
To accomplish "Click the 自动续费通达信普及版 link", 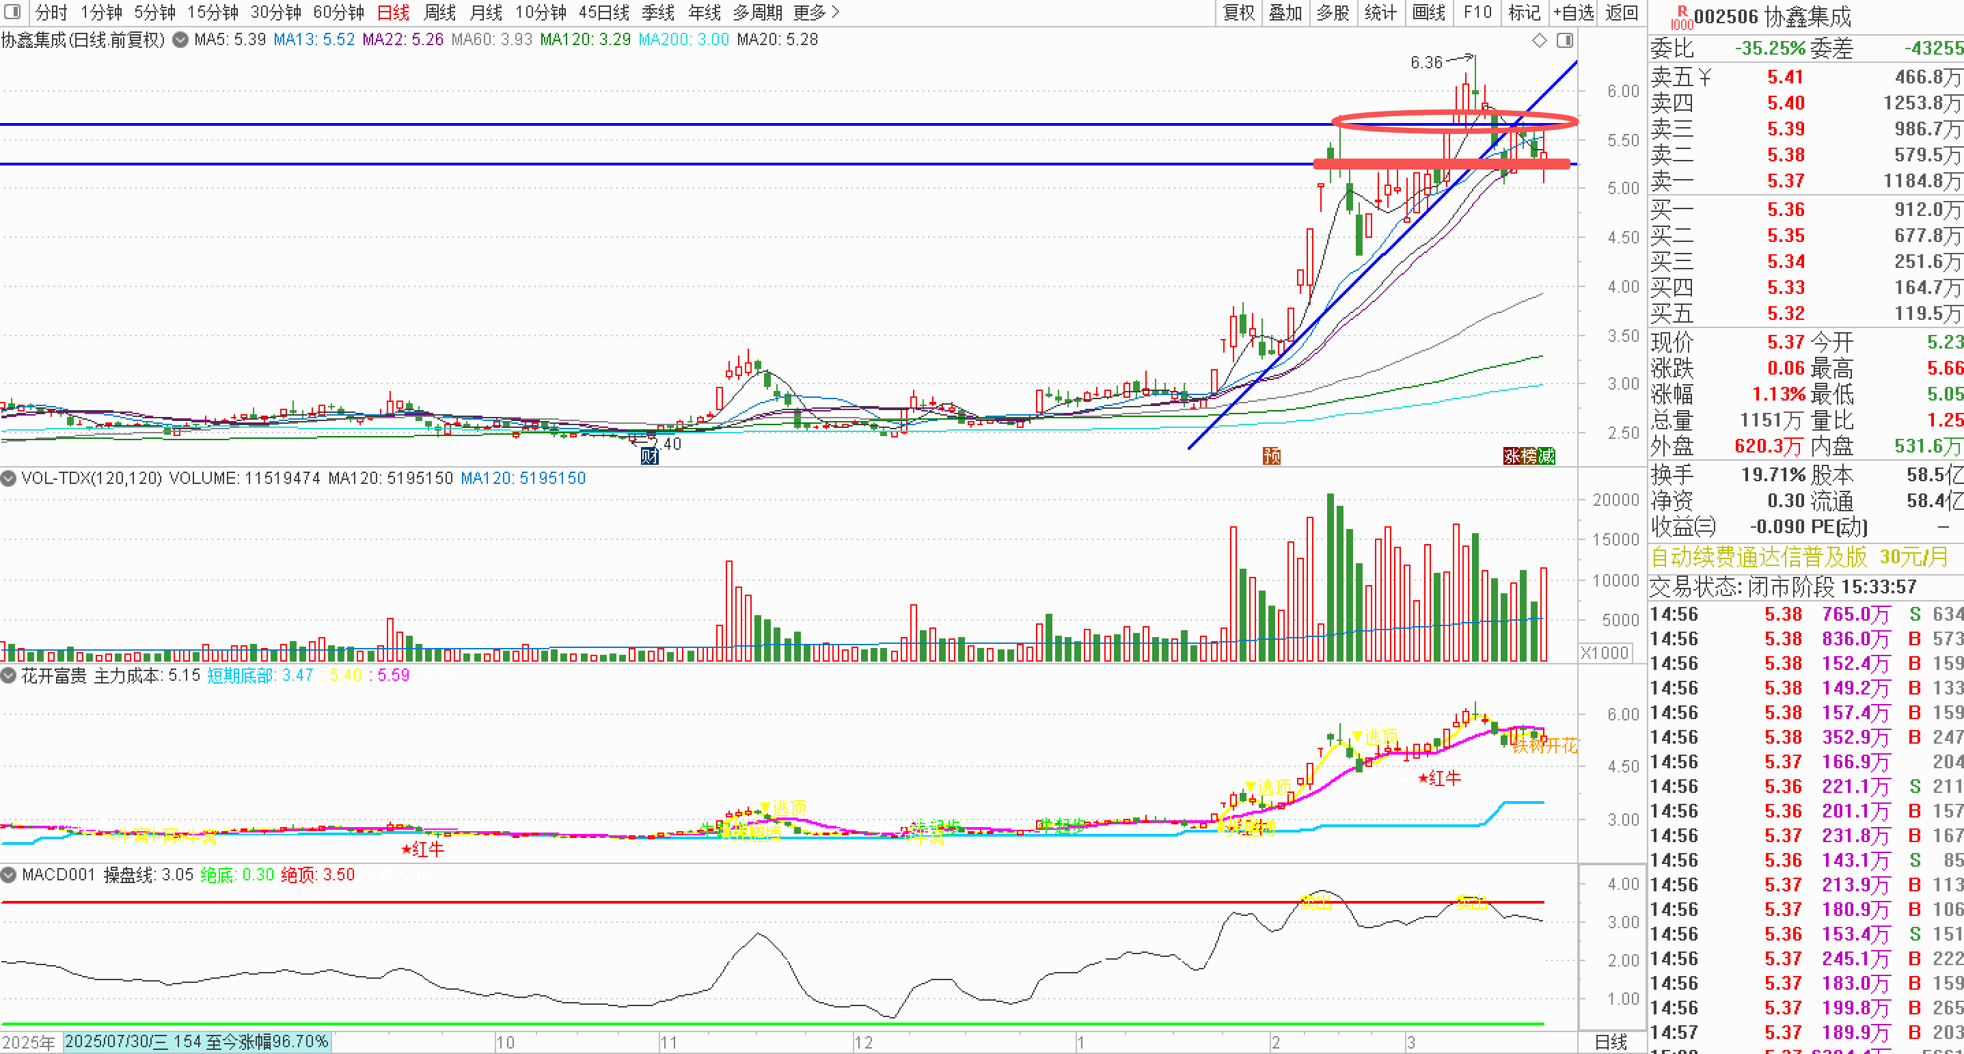I will click(1759, 557).
